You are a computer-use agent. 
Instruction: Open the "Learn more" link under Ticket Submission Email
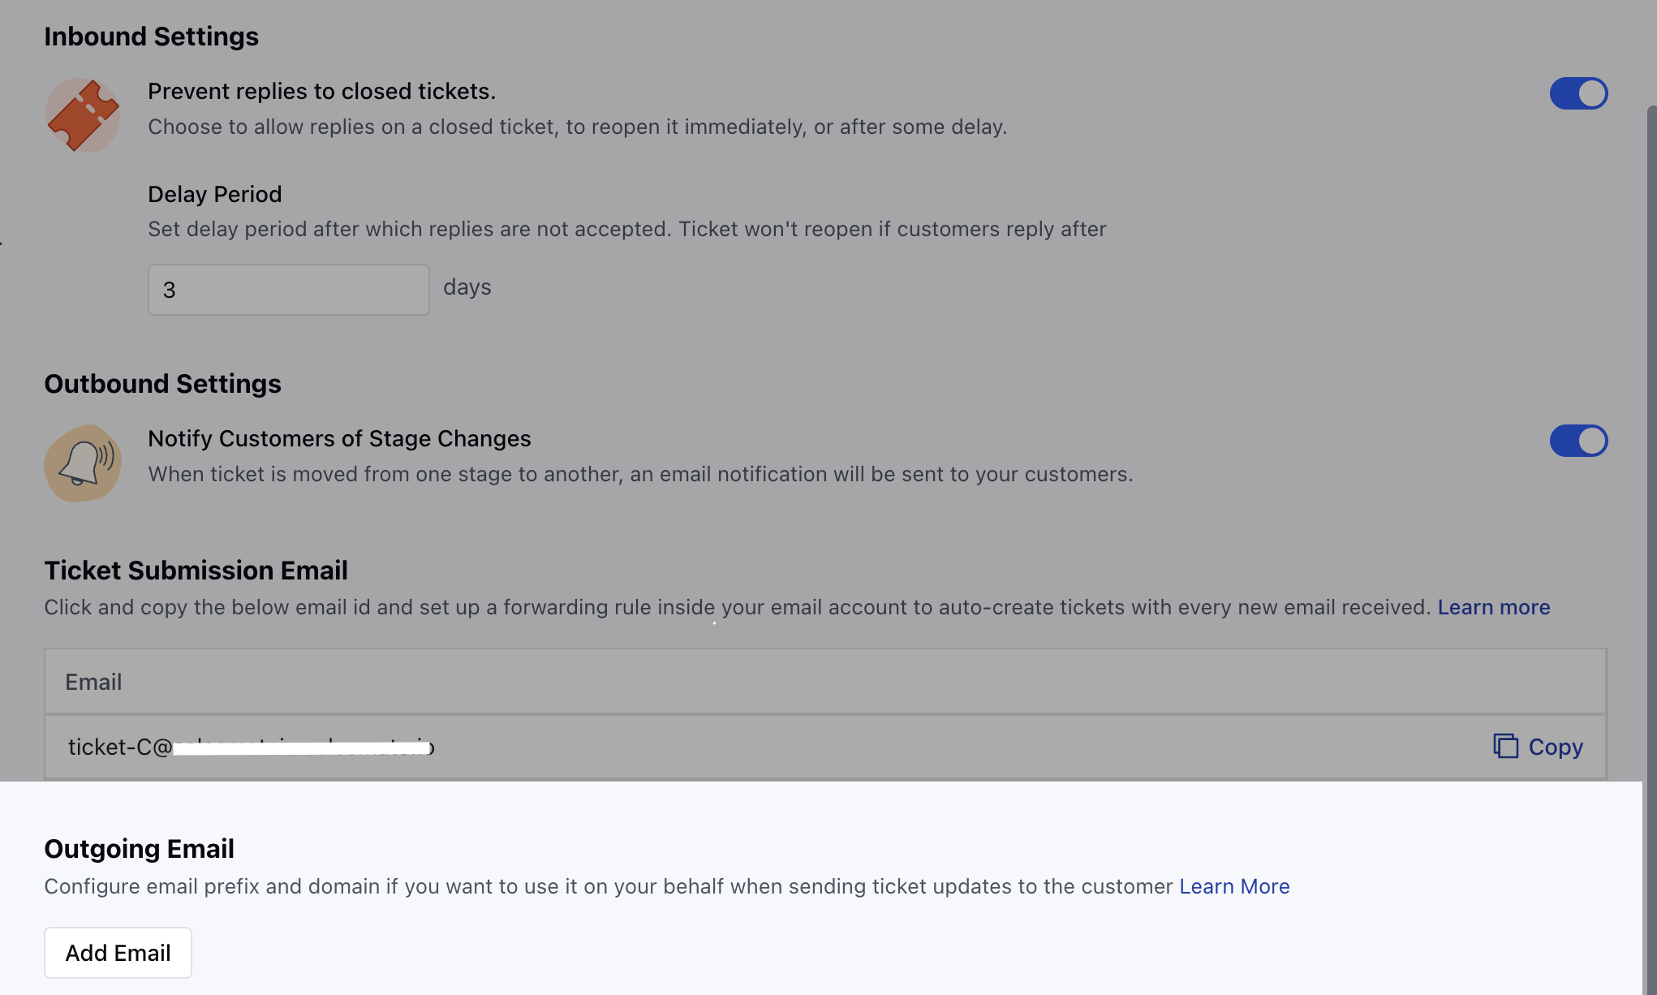(1492, 606)
